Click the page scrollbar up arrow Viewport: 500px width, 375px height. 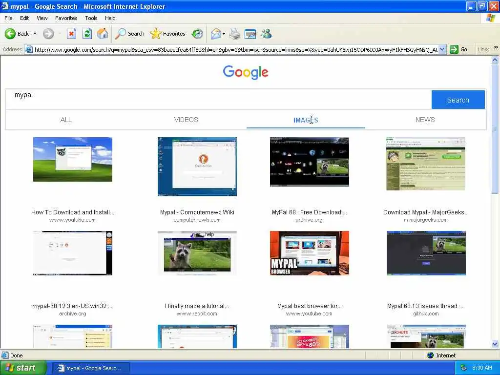coord(495,60)
